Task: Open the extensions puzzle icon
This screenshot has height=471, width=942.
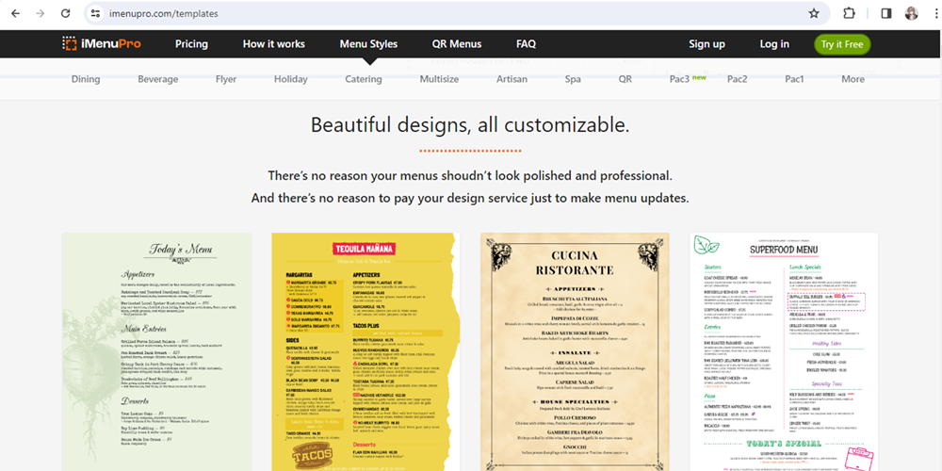Action: [849, 13]
